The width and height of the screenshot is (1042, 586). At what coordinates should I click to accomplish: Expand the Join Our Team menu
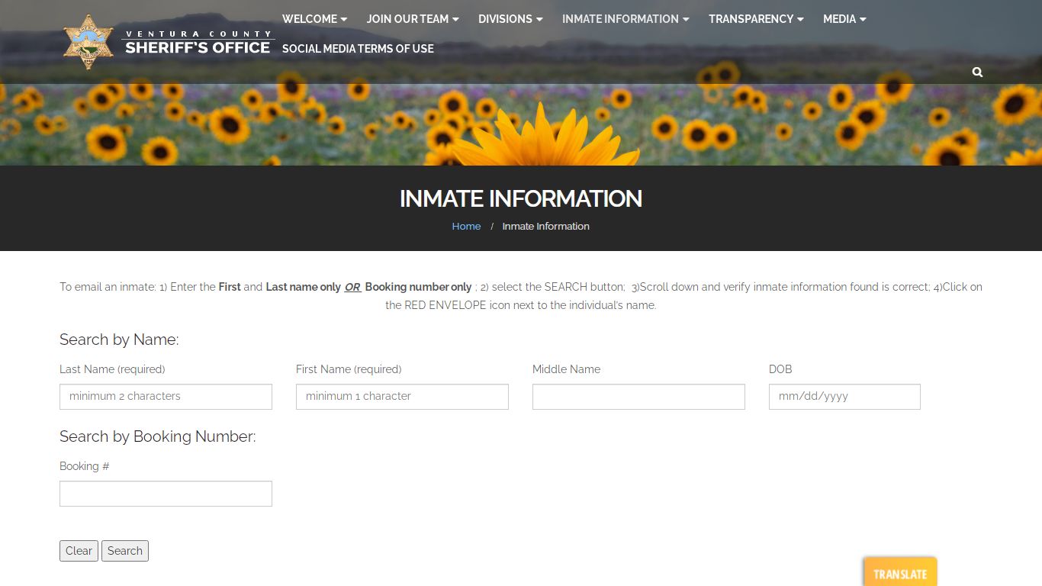click(413, 19)
